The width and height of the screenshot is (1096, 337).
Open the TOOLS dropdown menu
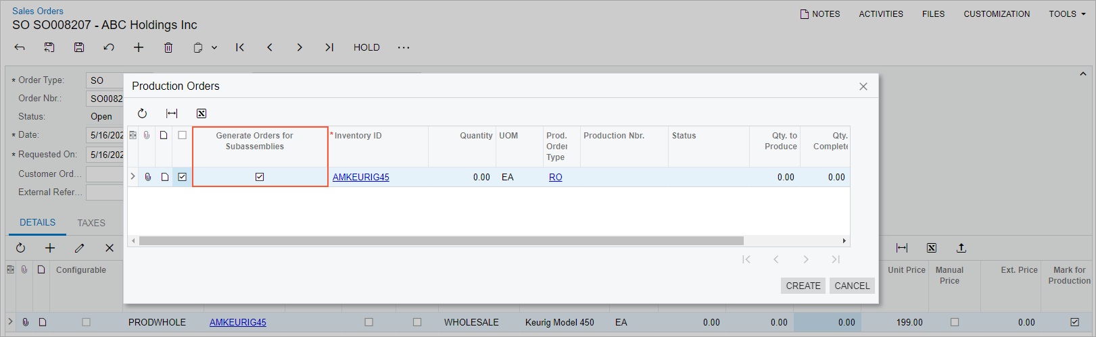(x=1067, y=14)
